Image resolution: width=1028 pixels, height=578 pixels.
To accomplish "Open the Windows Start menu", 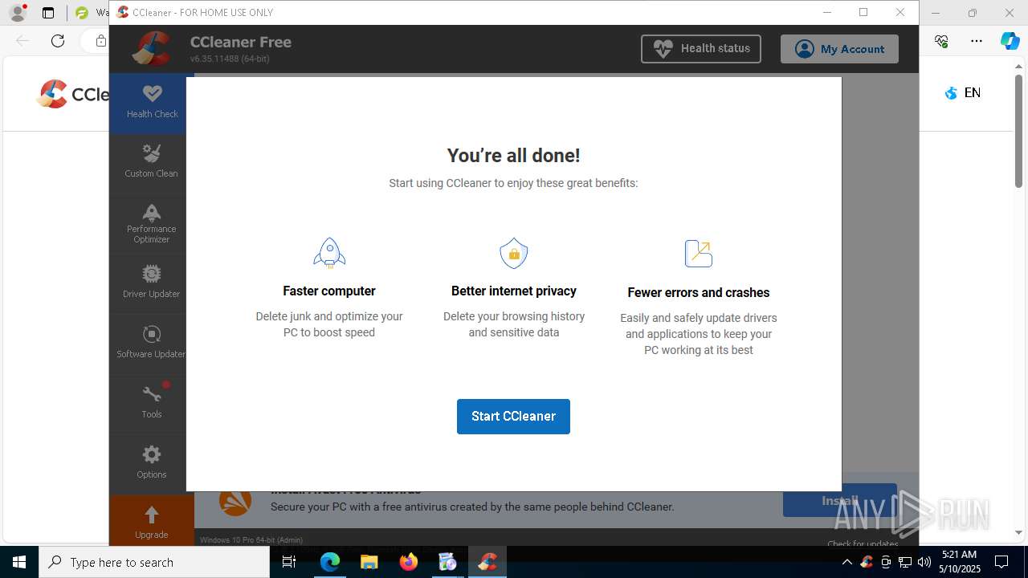I will [x=19, y=562].
